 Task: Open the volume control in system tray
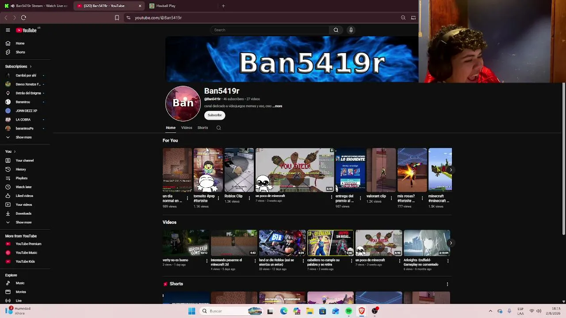[539, 311]
